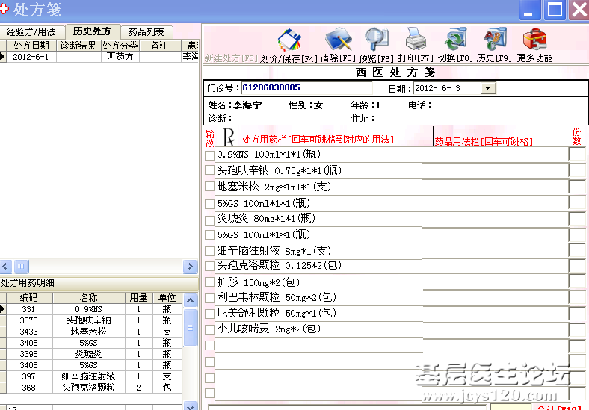Open the 日期 date dropdown arrow
589x410 pixels.
tap(488, 88)
